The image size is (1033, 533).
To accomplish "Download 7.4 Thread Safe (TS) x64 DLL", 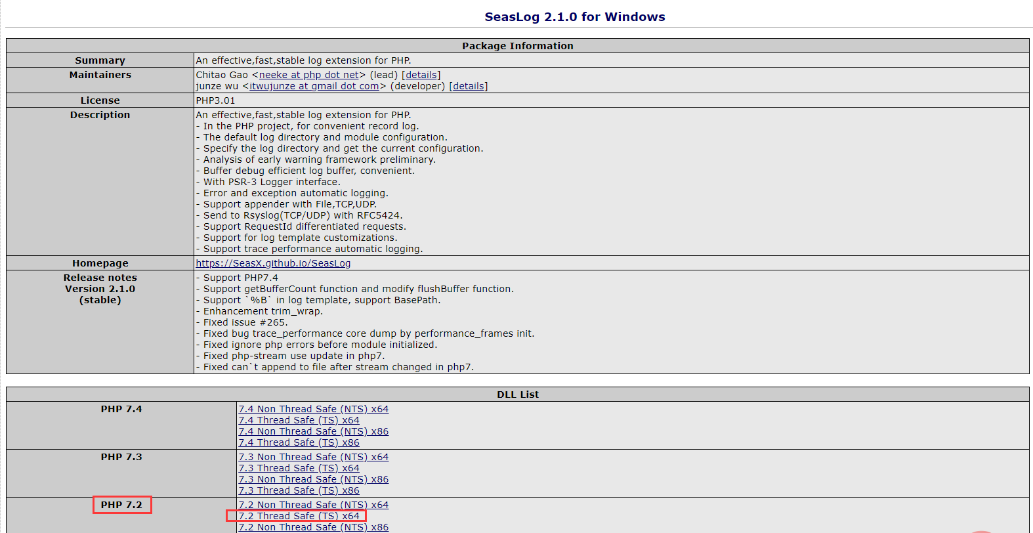I will pos(299,420).
